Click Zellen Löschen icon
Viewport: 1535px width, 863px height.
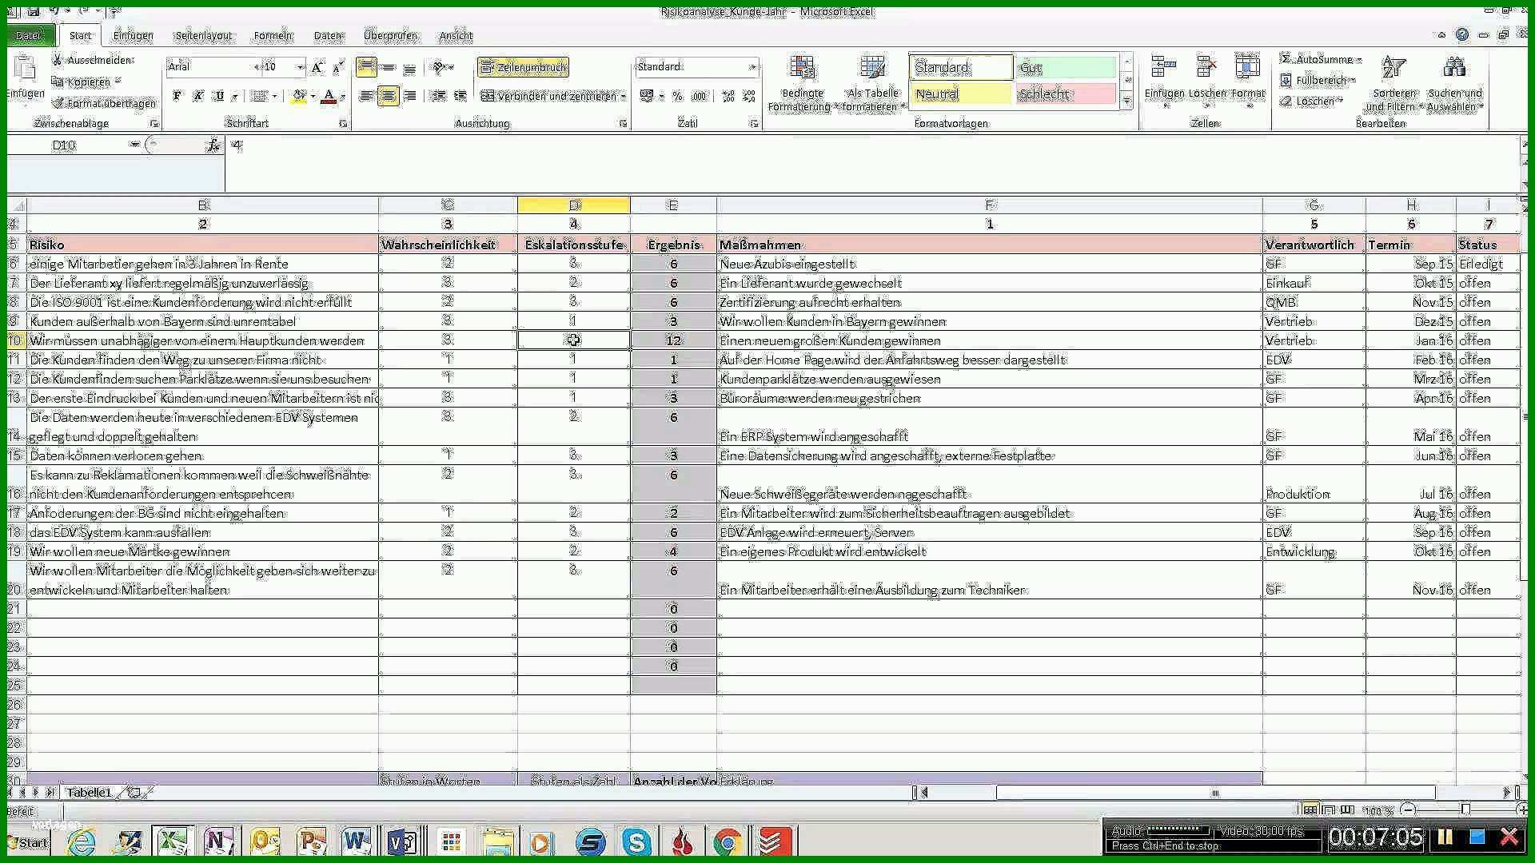coord(1206,67)
